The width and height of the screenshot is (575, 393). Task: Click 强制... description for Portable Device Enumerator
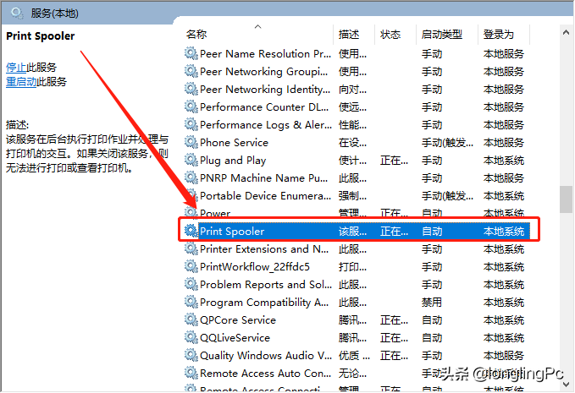[352, 196]
